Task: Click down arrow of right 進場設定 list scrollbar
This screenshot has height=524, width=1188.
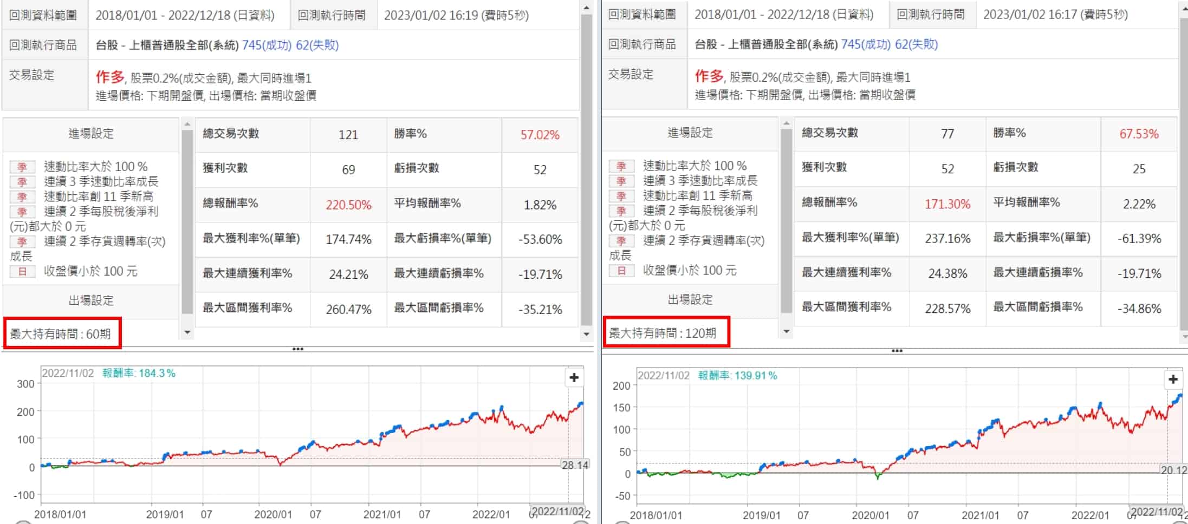Action: (x=786, y=331)
